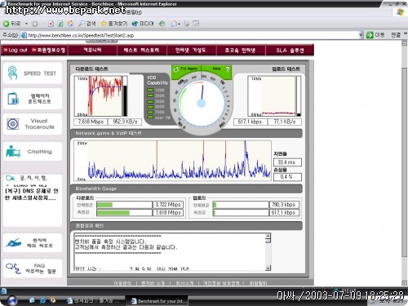Click the speedometer gauge dial

click(x=202, y=104)
